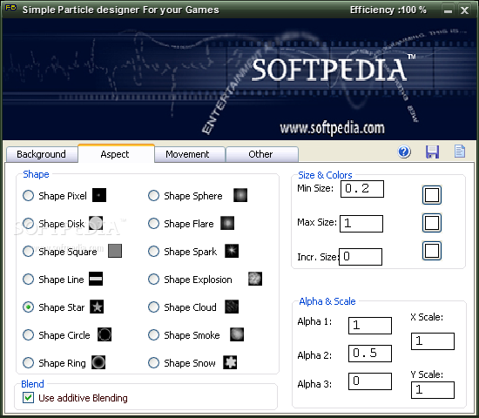Click the particle preview area
Screen dimensions: 479x418
point(239,79)
